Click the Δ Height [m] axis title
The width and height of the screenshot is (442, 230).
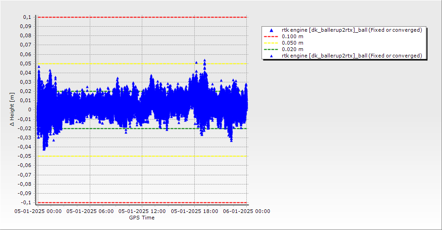pos(12,109)
